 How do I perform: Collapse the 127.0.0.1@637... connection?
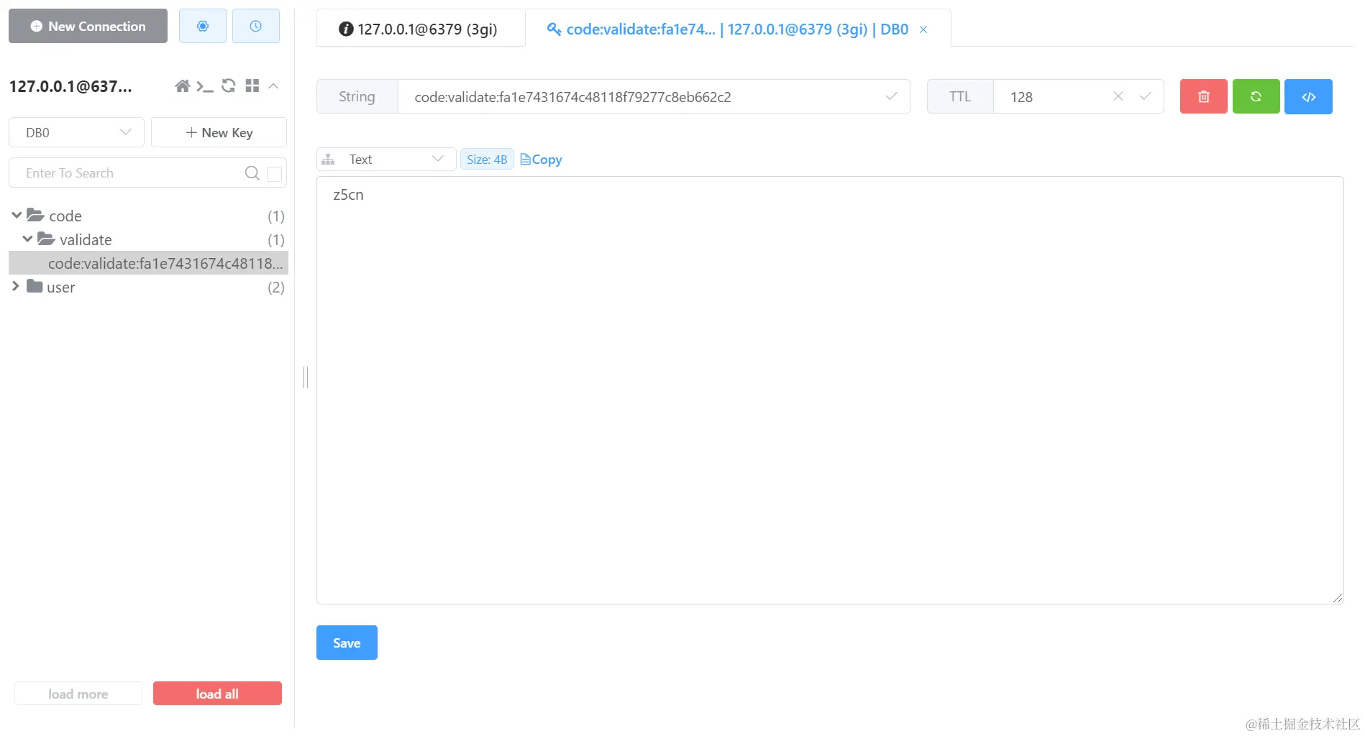273,86
